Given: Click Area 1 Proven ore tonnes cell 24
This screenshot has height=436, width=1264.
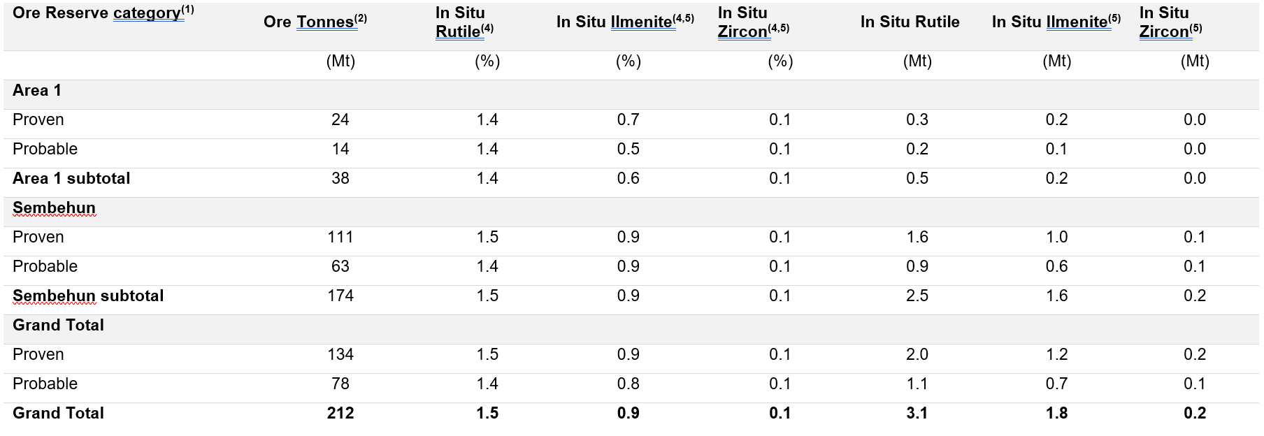Looking at the screenshot, I should click(340, 120).
